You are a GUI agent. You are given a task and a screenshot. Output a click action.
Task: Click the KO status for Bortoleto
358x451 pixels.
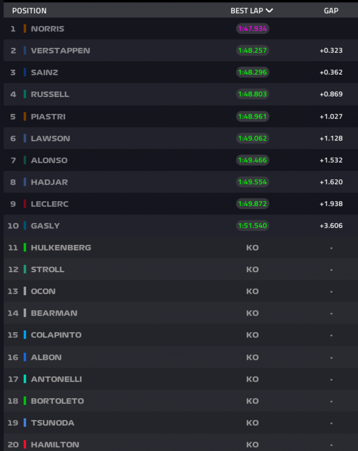252,401
